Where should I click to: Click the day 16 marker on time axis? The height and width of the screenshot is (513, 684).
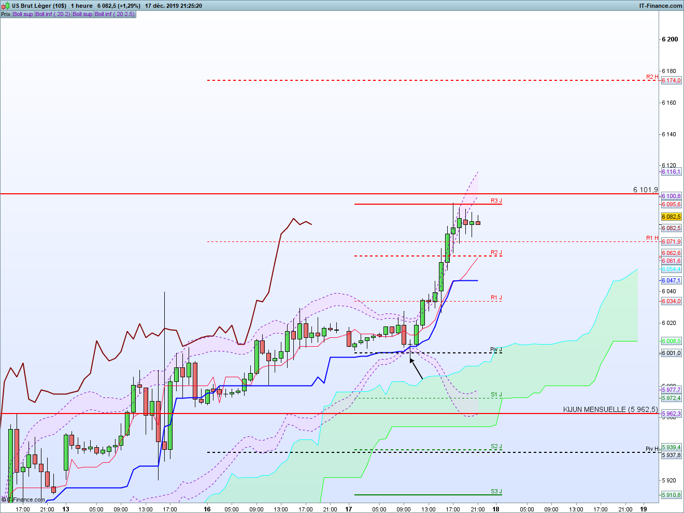[x=207, y=509]
